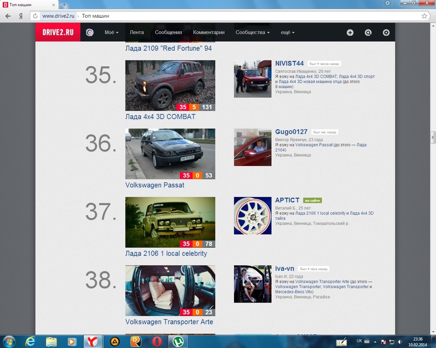Open the Лада 2109 "Red Fortune" 94 link
The height and width of the screenshot is (348, 436).
point(168,49)
